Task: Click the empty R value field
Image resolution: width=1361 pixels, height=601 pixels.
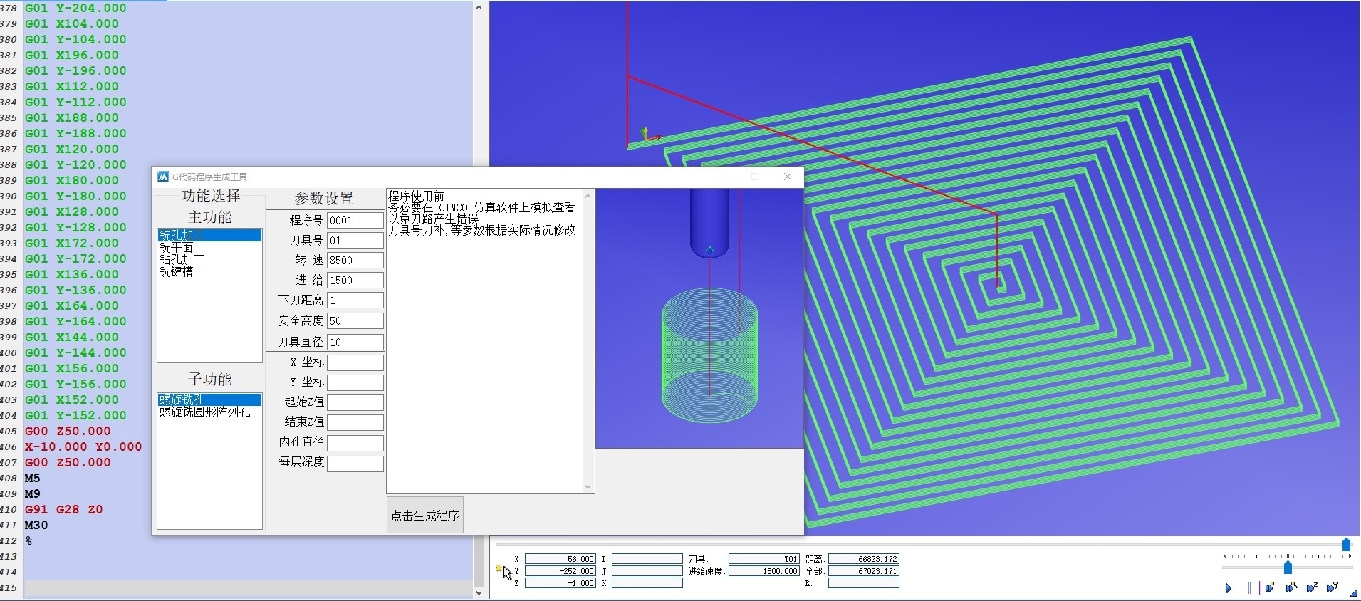Action: click(864, 583)
